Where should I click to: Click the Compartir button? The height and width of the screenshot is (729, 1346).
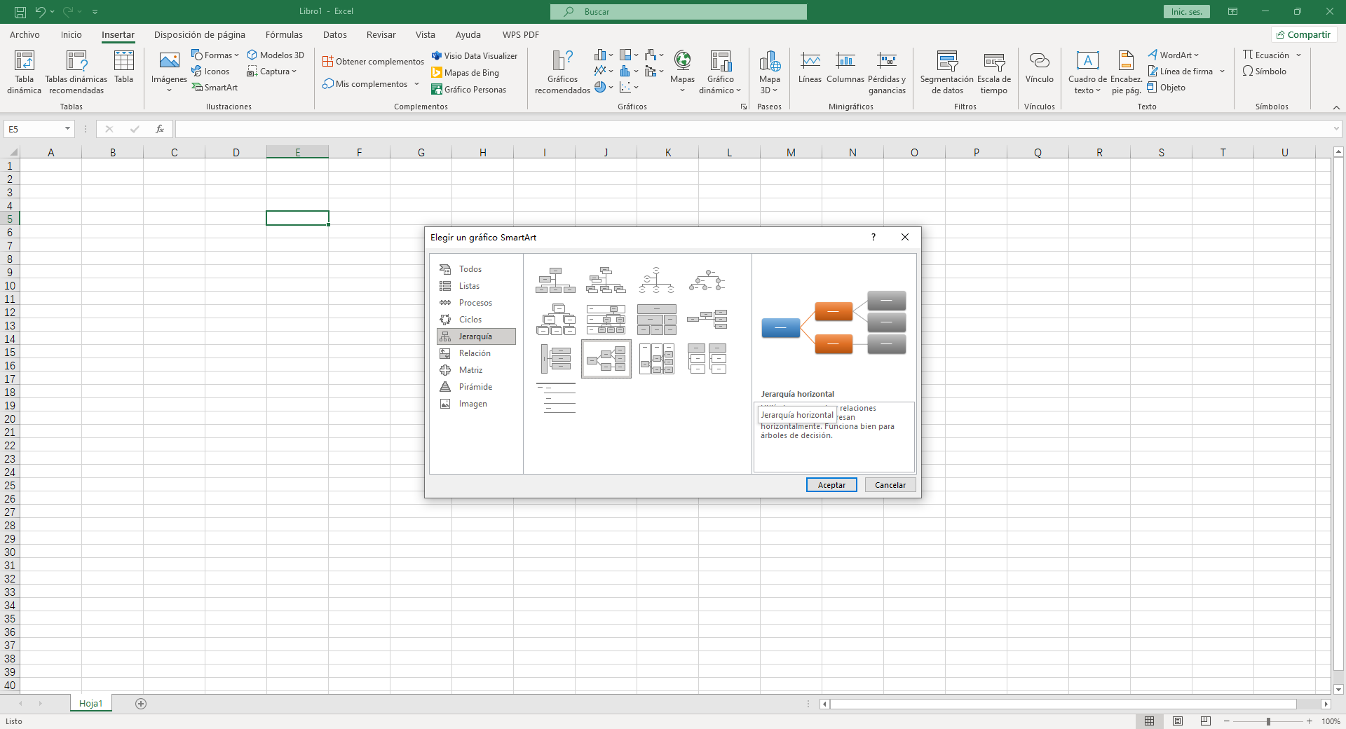pos(1304,35)
